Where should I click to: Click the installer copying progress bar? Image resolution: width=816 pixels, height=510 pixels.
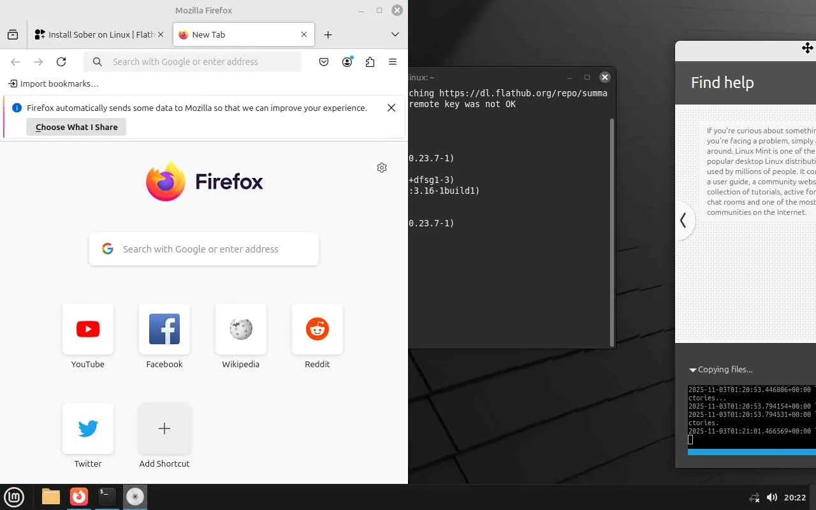752,452
